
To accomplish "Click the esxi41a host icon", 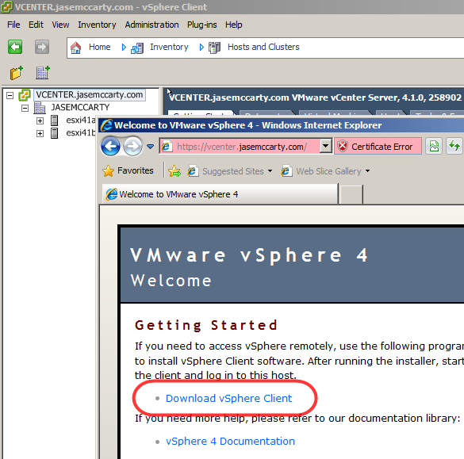I will tap(55, 120).
